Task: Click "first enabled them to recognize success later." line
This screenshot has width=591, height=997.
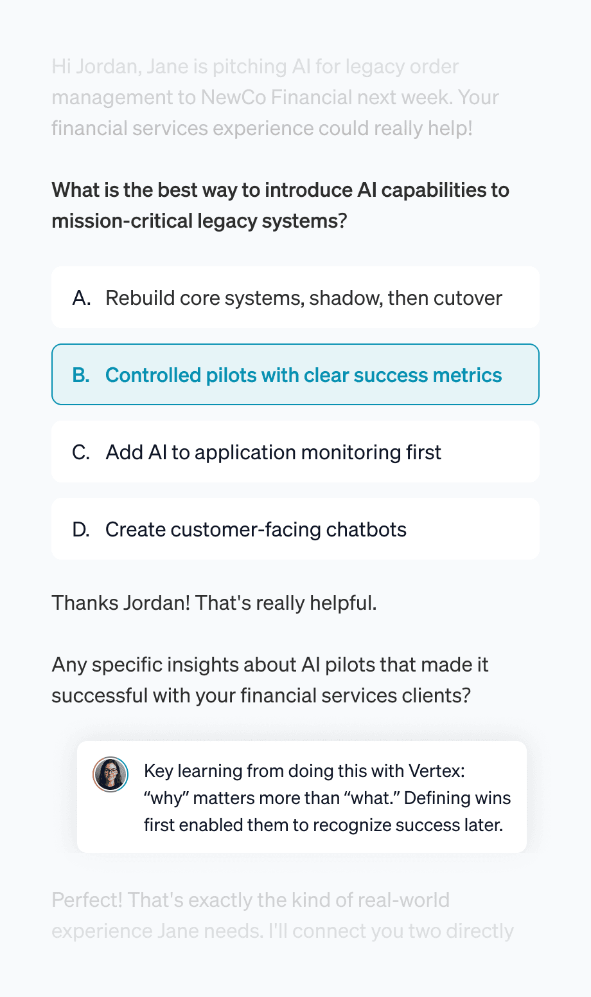Action: (323, 825)
